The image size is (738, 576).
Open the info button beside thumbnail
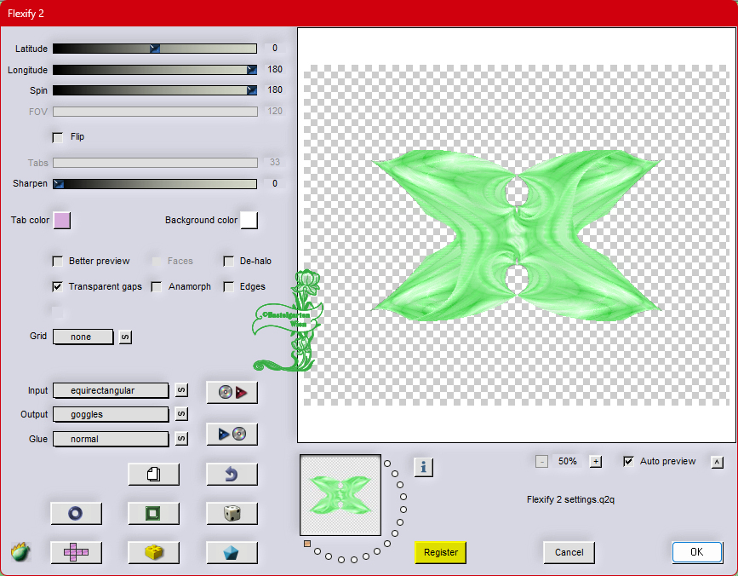424,467
